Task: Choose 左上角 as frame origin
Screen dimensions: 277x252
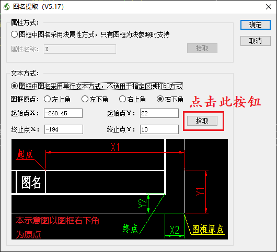Action: tap(48, 99)
